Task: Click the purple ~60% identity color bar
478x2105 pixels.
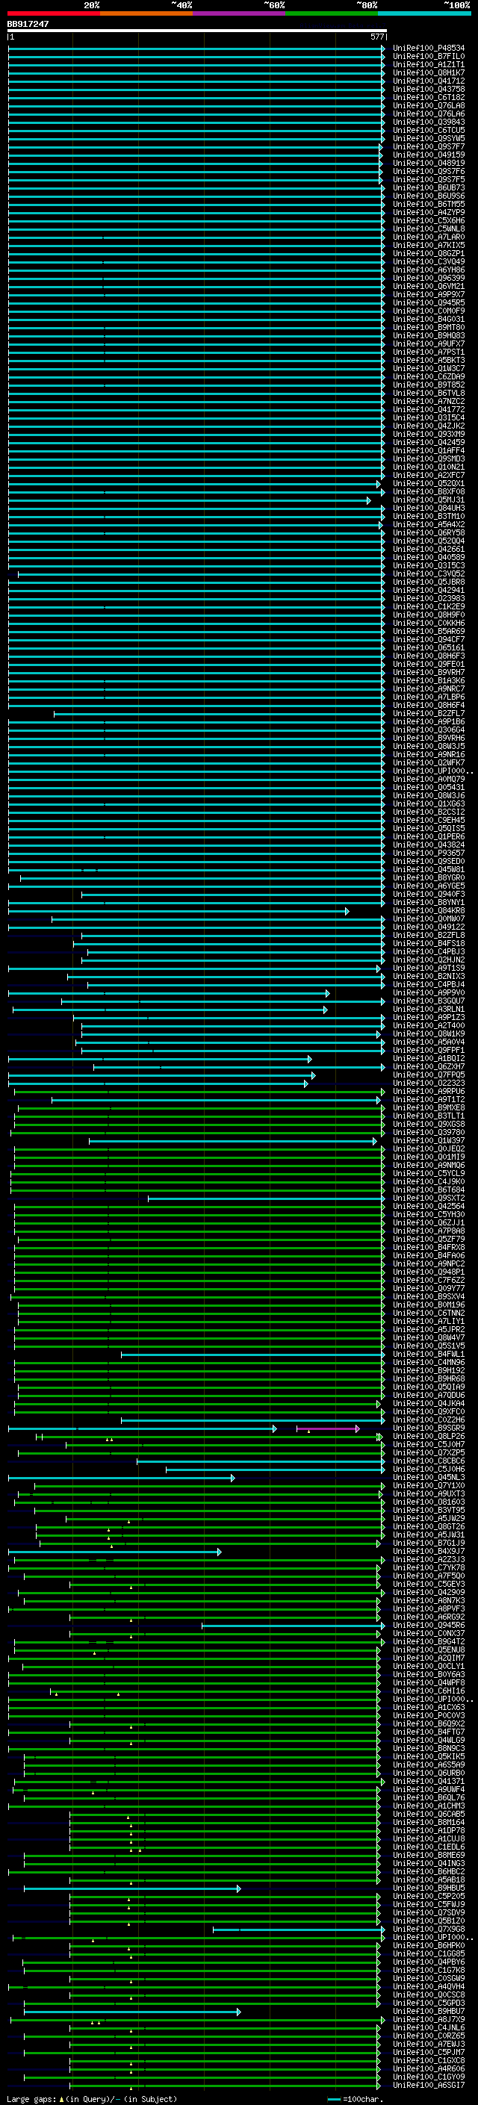Action: [240, 13]
